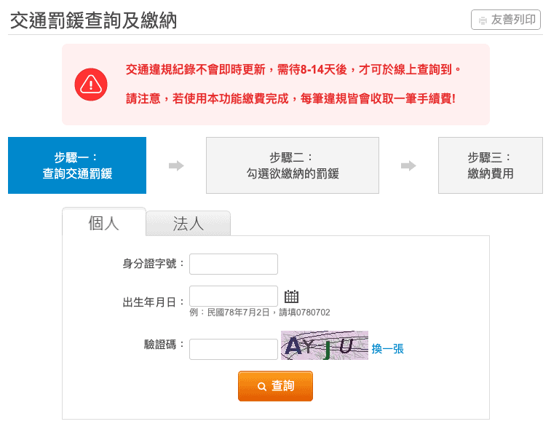The width and height of the screenshot is (551, 424).
Task: Open the calendar date picker icon
Action: click(x=291, y=297)
